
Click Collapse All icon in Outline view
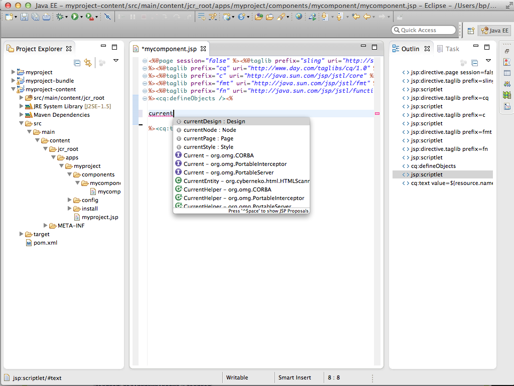click(x=474, y=63)
